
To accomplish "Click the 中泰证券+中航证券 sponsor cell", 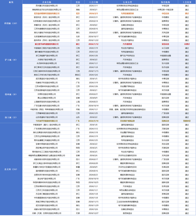I will (165, 10).
